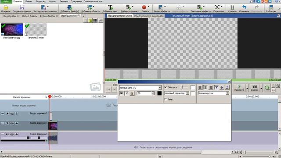Click the white outline color swatch
Viewport: 281px width, 158px height.
click(x=193, y=87)
